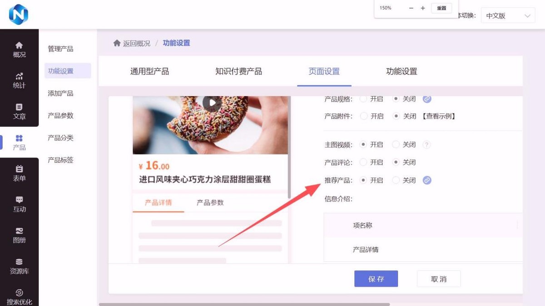Play the donut product video preview
This screenshot has width=545, height=306.
click(212, 102)
